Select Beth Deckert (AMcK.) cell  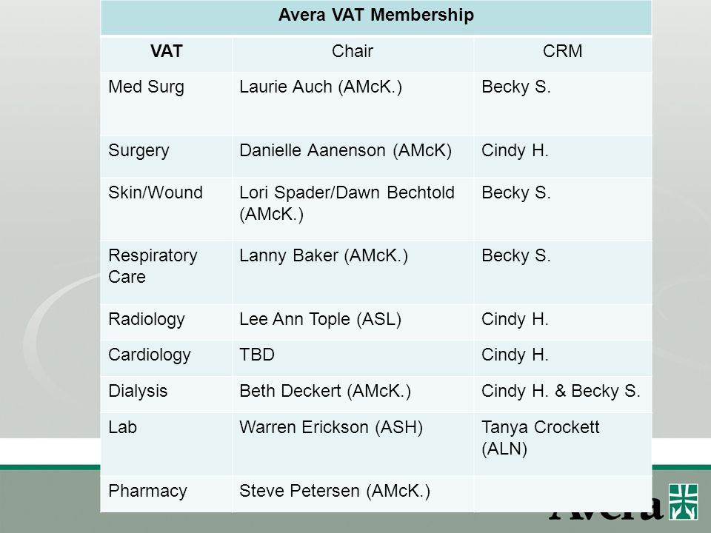[325, 391]
